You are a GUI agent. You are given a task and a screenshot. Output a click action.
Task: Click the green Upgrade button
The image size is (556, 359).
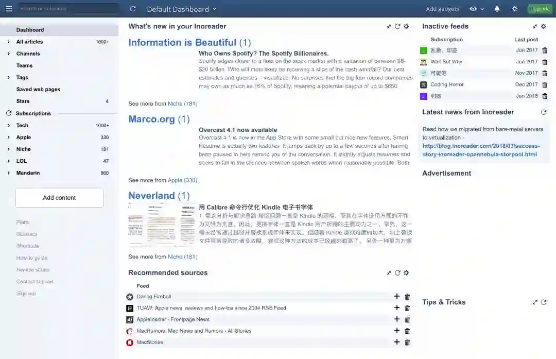540,9
